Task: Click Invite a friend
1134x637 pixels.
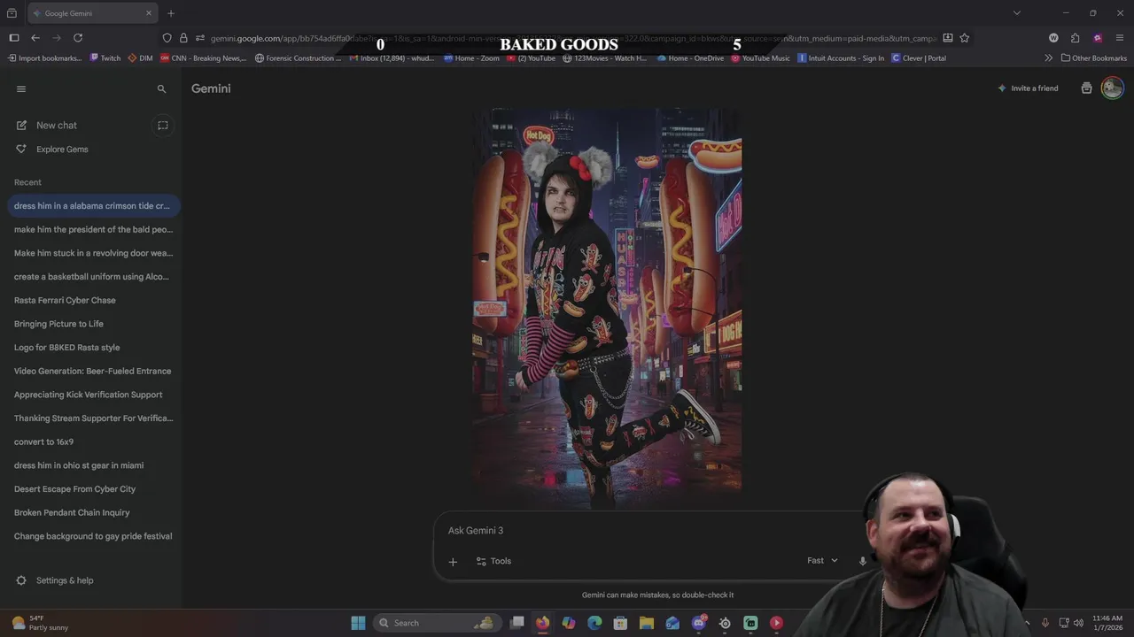Action: 1028,88
